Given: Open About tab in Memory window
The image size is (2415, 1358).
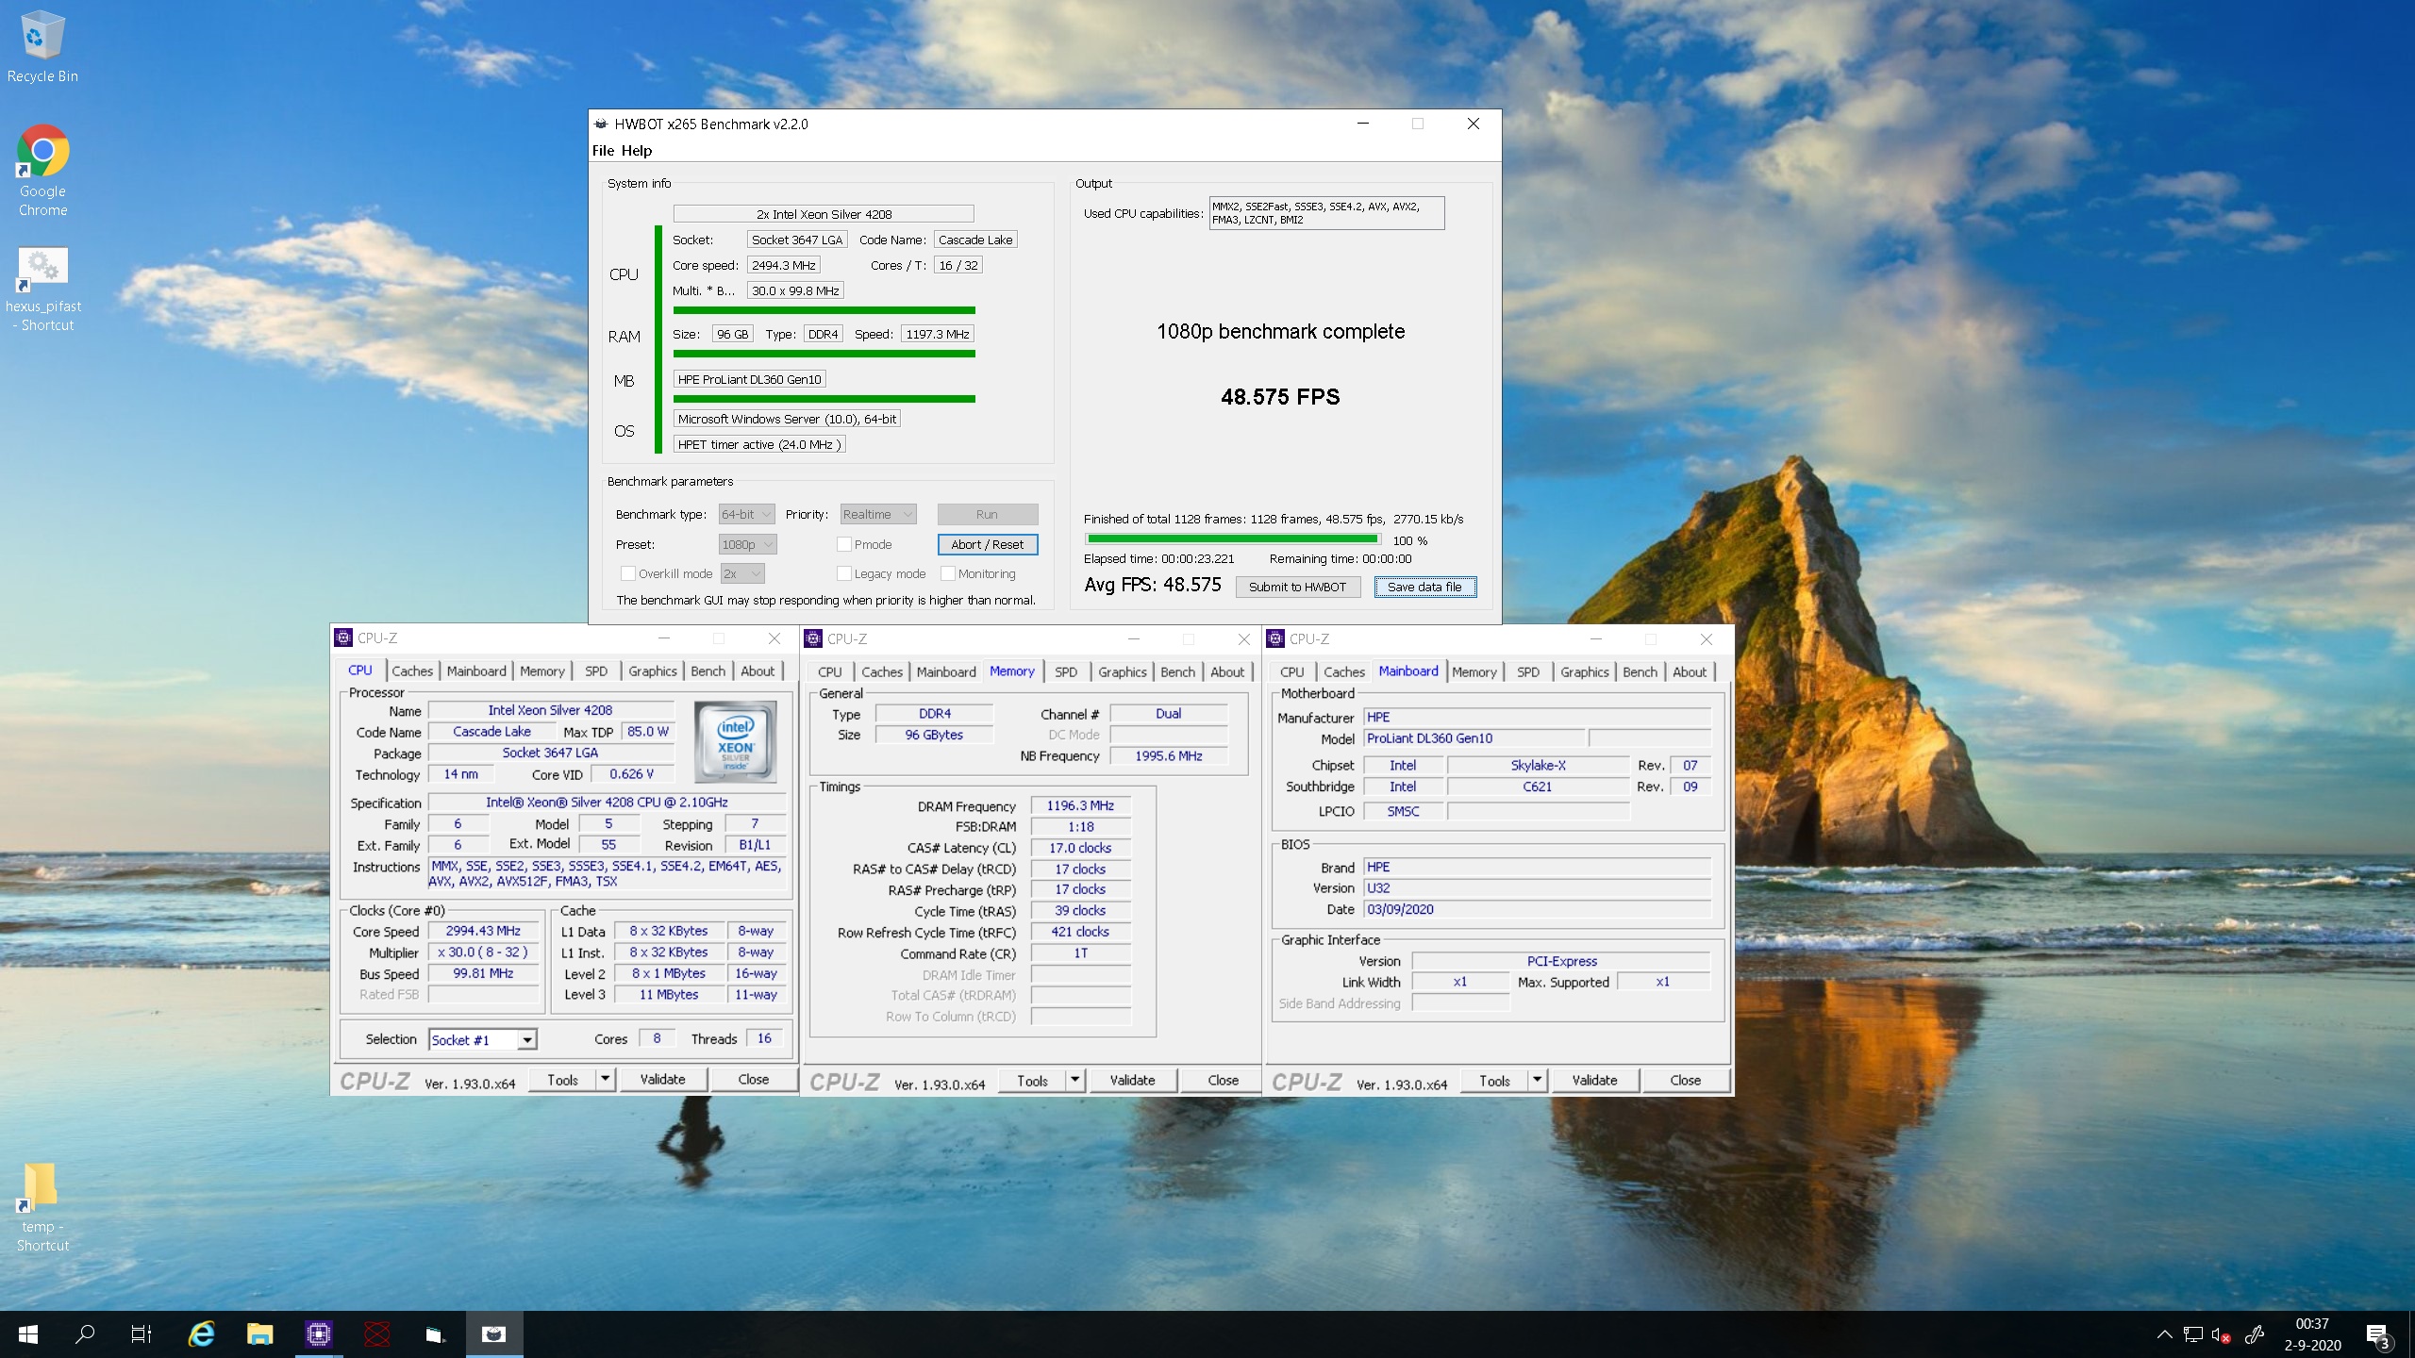Looking at the screenshot, I should tap(1227, 672).
